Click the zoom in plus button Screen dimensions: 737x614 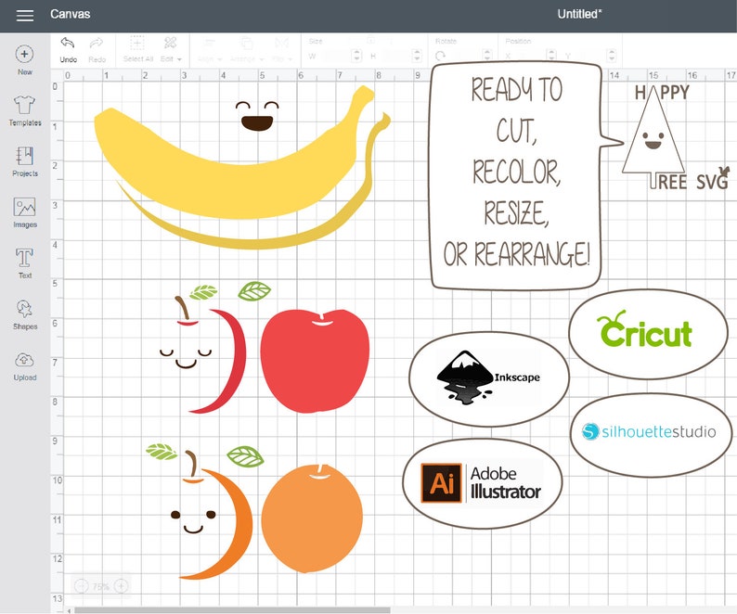pos(122,586)
